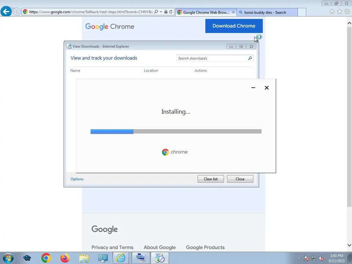Open Privacy and Terms link

click(112, 248)
